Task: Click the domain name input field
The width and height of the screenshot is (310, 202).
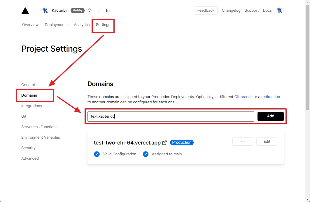Action: click(171, 116)
